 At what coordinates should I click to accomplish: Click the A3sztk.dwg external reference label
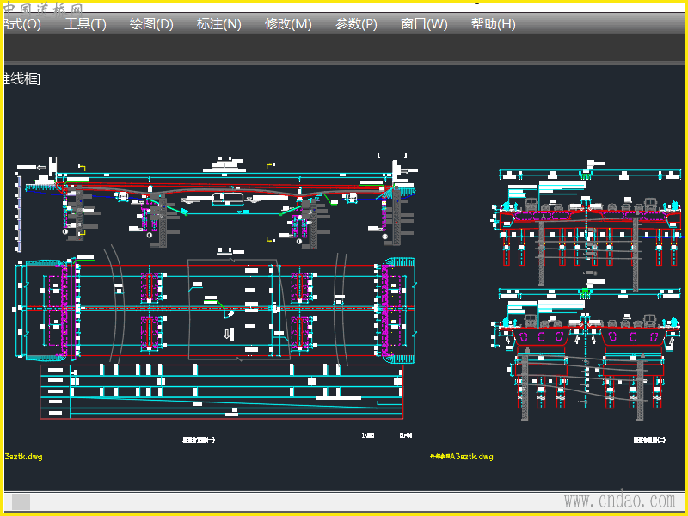tap(461, 457)
